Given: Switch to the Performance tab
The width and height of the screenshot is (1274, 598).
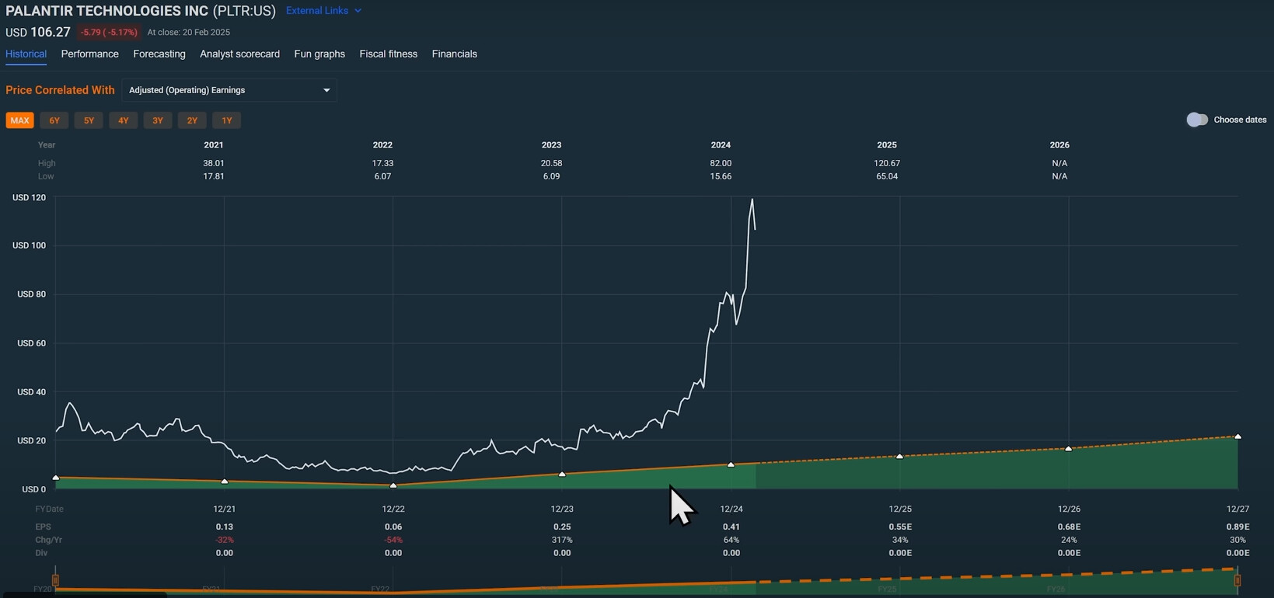Looking at the screenshot, I should coord(90,54).
